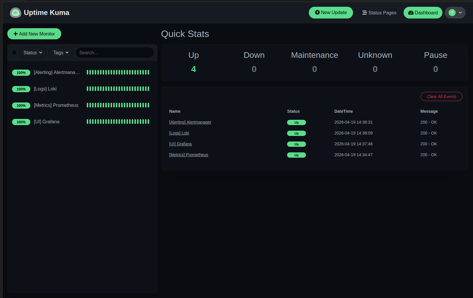Click the Status column header
Screen dimensions: 473x298
(293, 111)
